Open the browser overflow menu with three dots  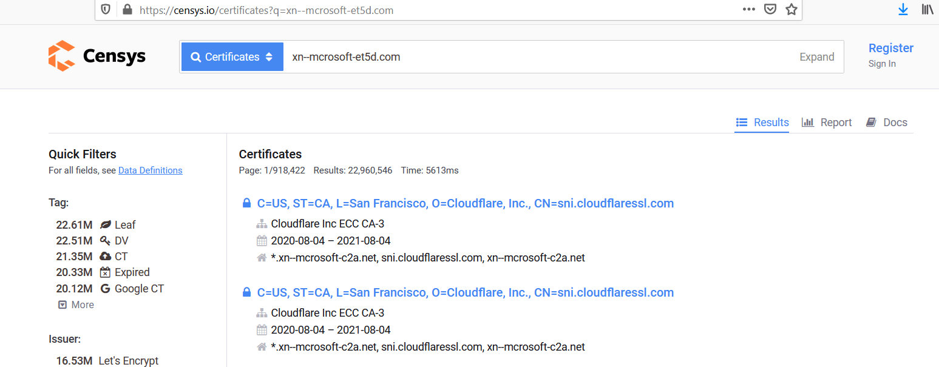748,10
